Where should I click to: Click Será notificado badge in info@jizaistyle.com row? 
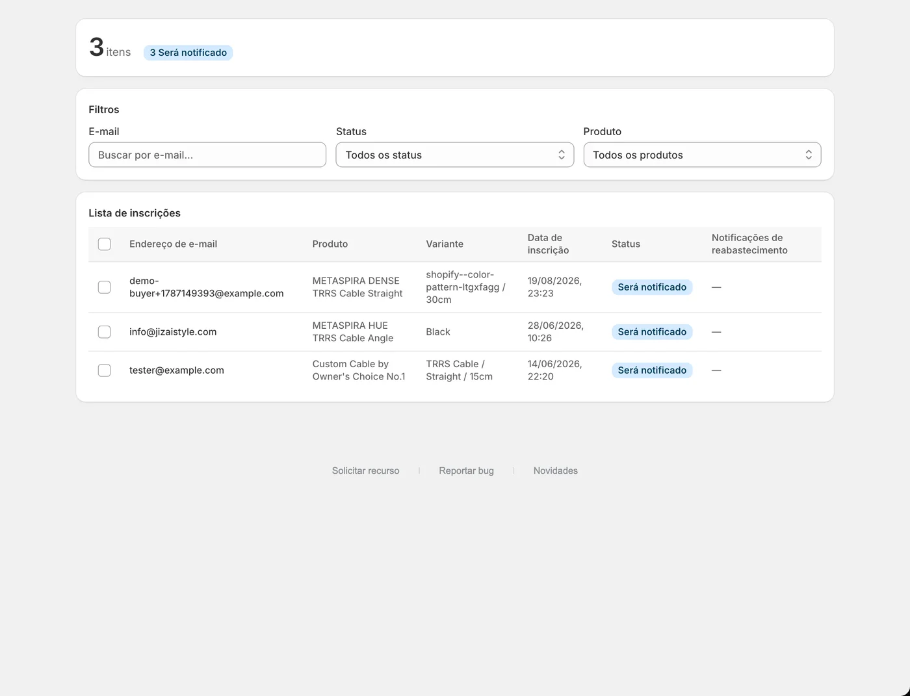click(652, 332)
